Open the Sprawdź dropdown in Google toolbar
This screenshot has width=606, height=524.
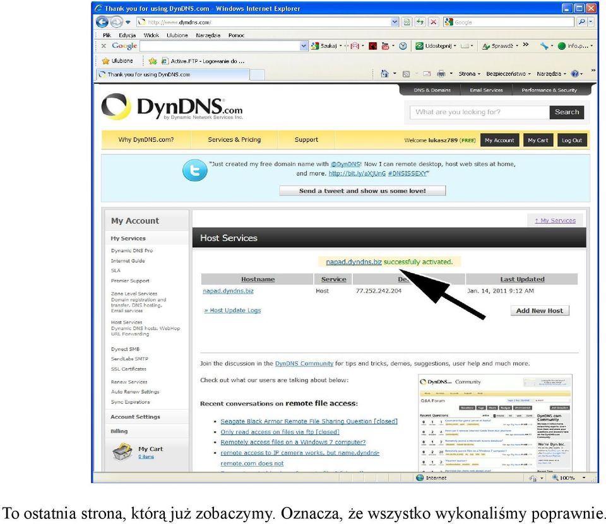[x=517, y=46]
